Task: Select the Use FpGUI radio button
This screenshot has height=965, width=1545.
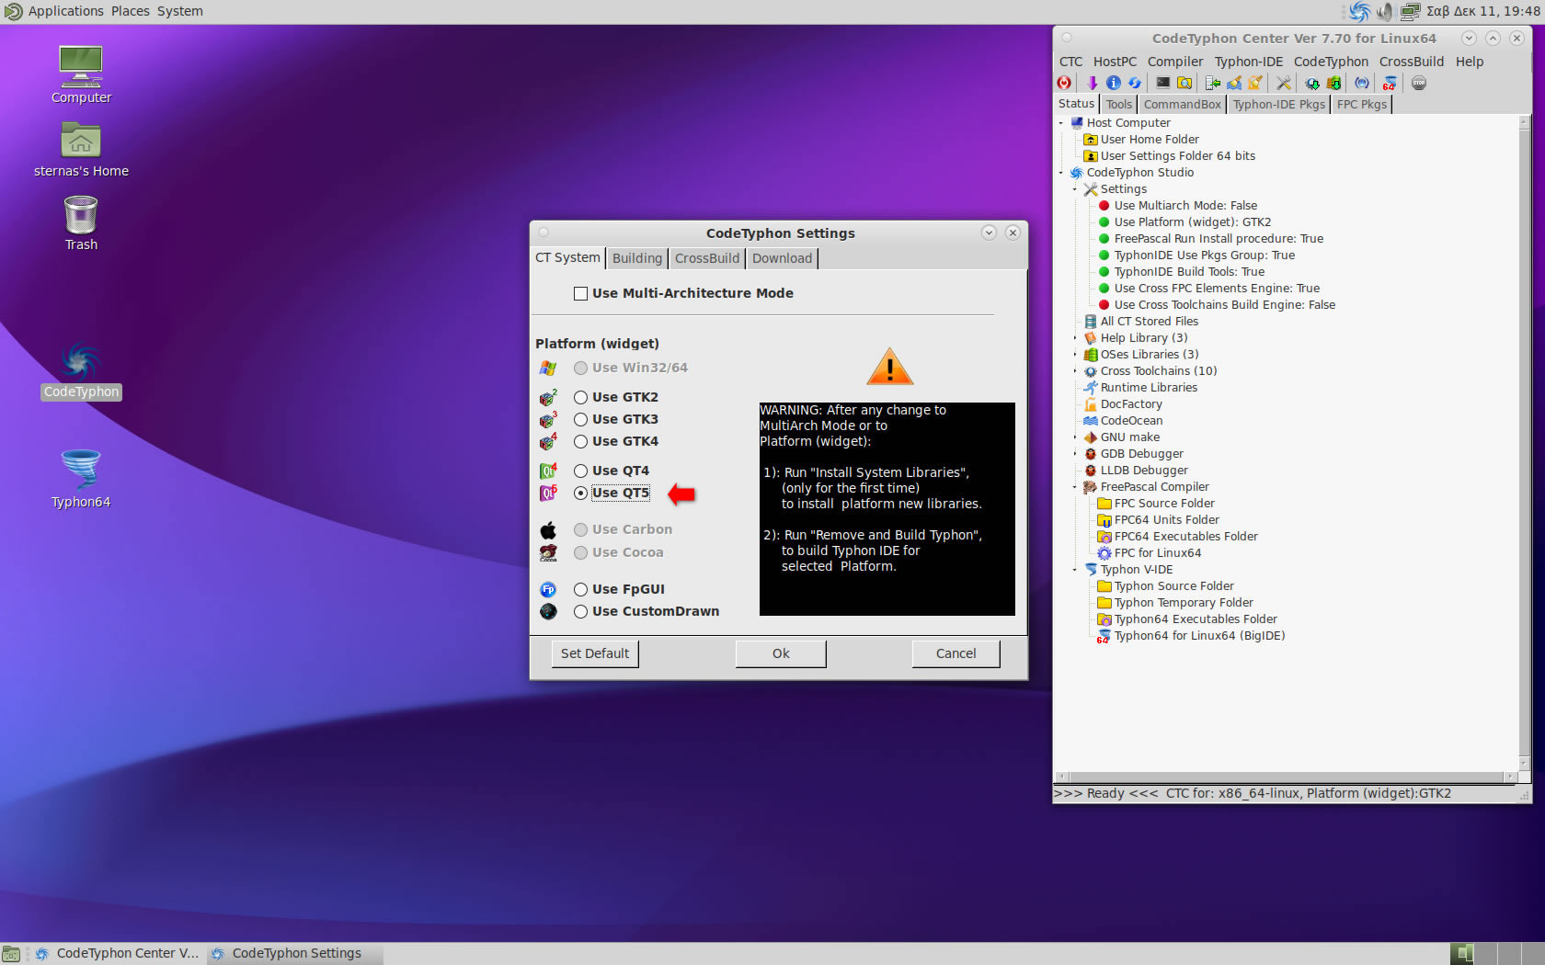Action: pyautogui.click(x=580, y=589)
